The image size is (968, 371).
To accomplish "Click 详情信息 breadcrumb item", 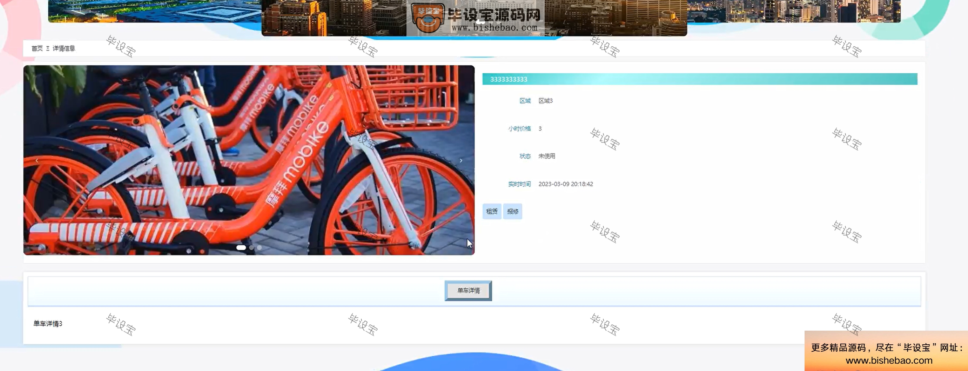I will click(x=64, y=48).
